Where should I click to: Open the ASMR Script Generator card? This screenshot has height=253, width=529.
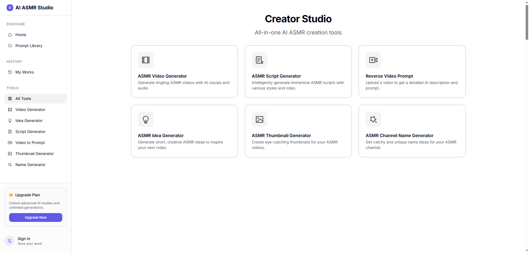click(x=298, y=72)
